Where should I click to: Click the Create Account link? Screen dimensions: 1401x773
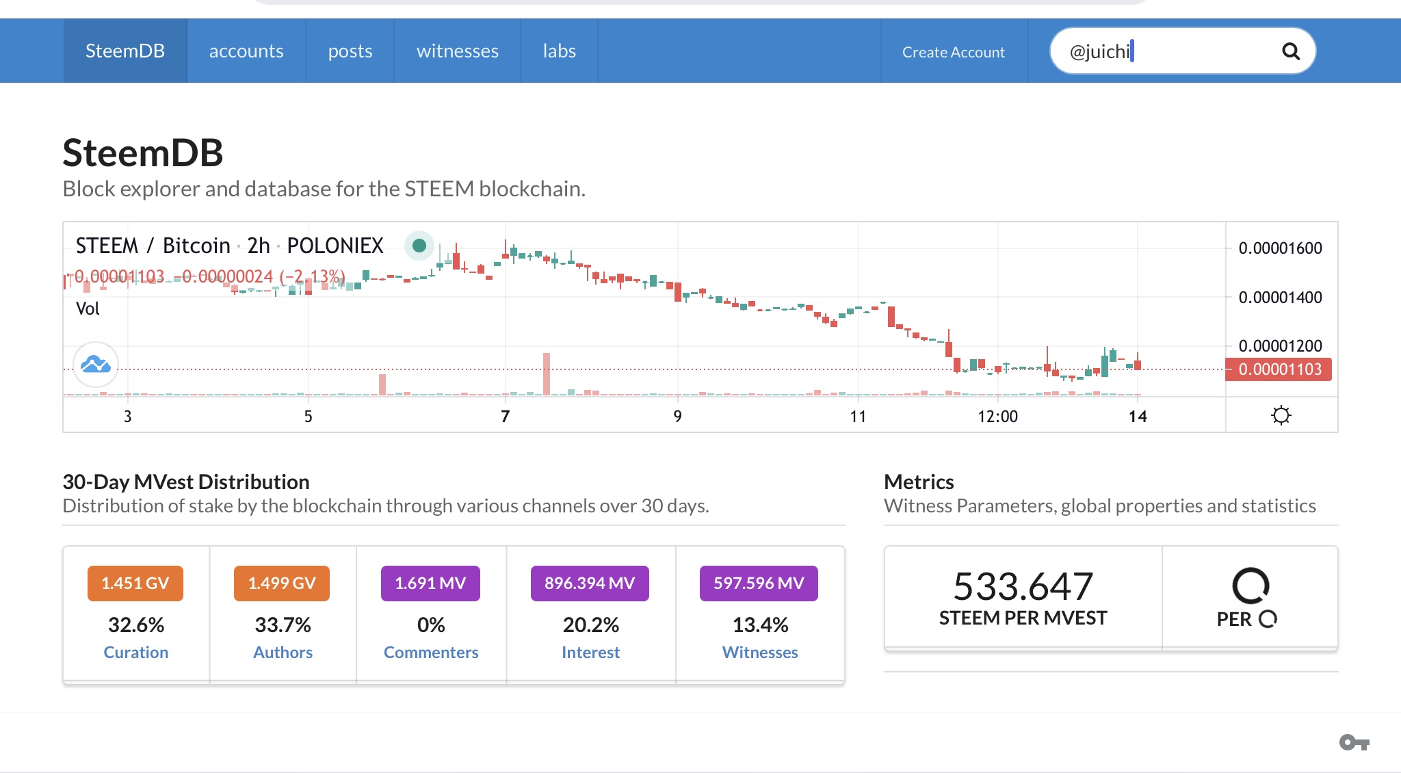(x=954, y=52)
